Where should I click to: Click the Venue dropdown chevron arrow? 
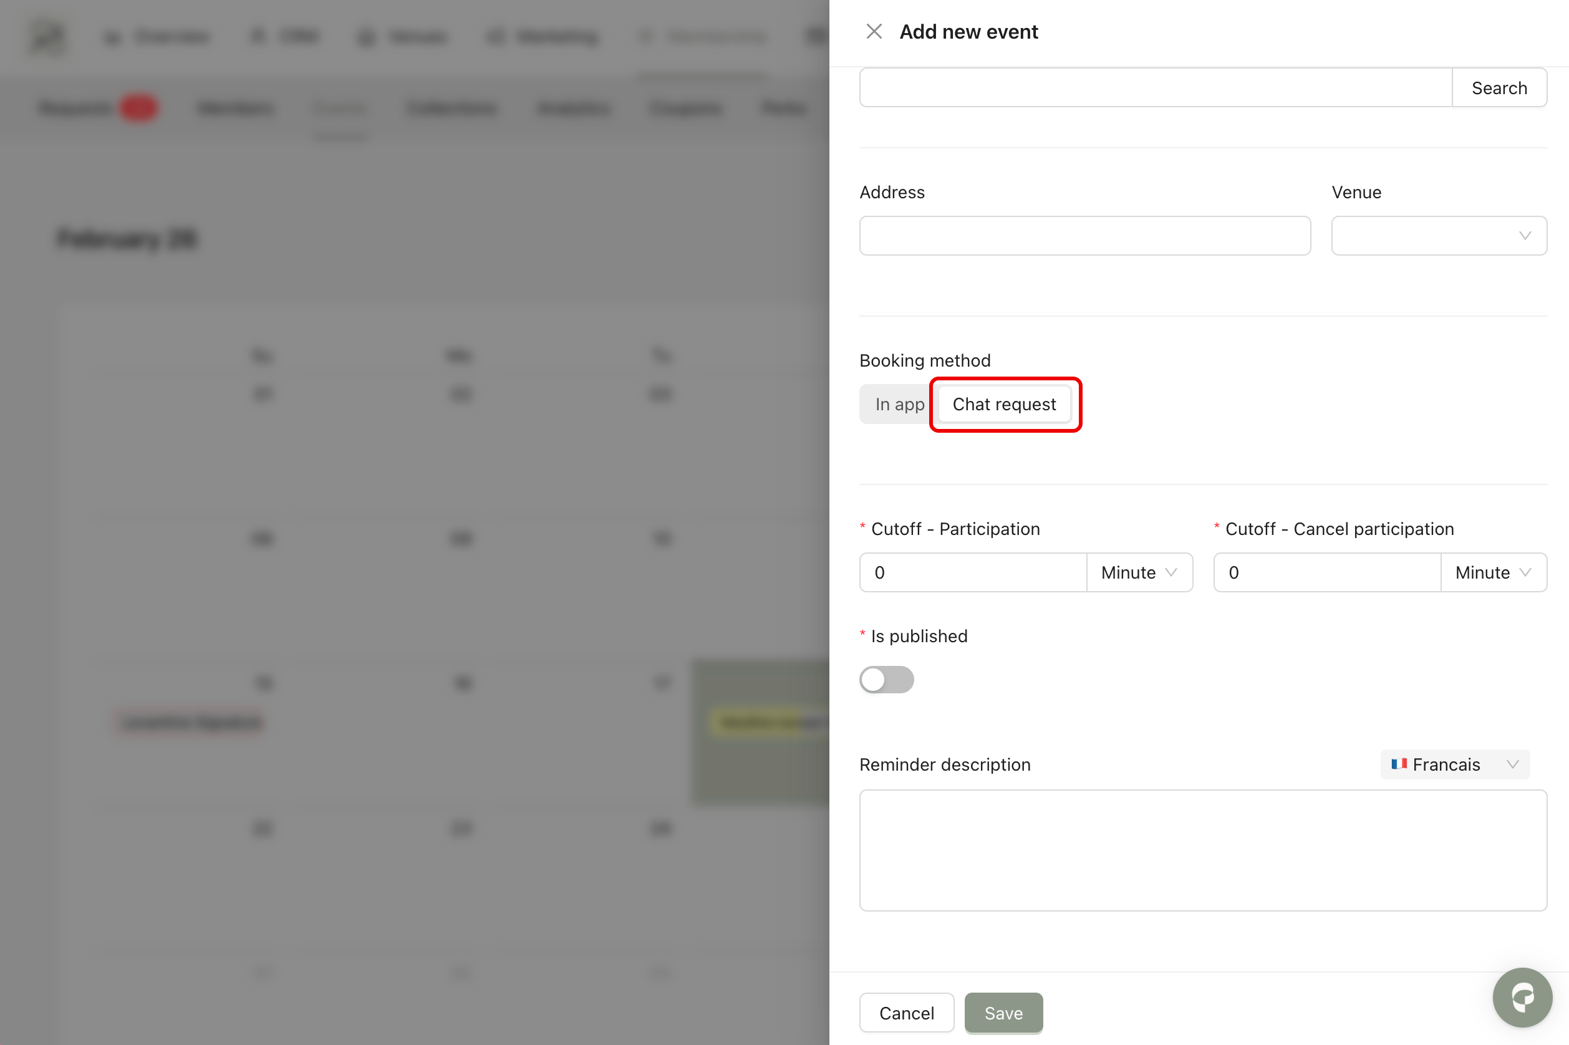(x=1524, y=236)
